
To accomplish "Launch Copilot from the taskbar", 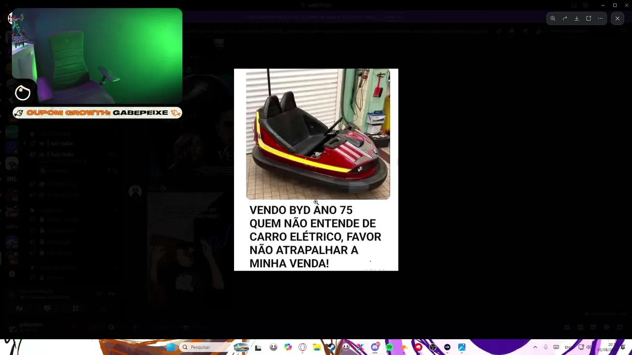I will pos(288,347).
